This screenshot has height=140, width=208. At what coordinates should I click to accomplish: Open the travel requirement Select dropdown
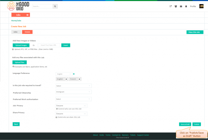[x=74, y=86]
